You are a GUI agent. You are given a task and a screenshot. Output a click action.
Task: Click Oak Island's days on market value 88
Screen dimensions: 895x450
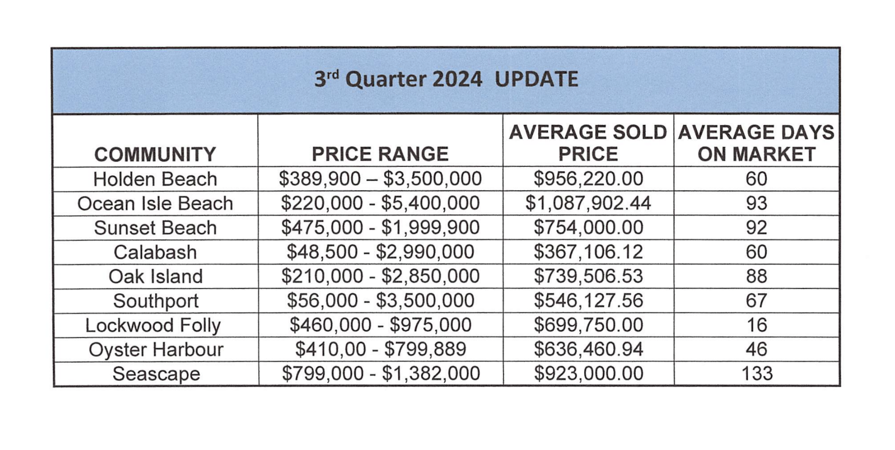(756, 276)
